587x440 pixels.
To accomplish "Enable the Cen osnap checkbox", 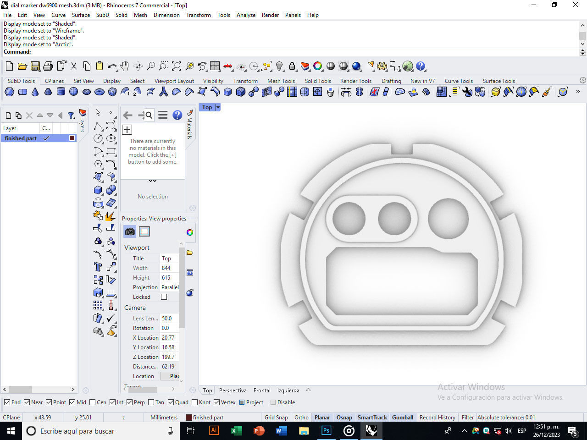I will 93,402.
